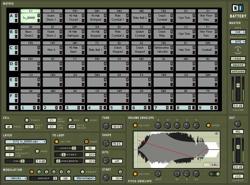The image size is (250, 185).
Task: Click the Delete button
Action: point(238,65)
